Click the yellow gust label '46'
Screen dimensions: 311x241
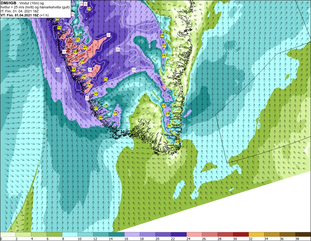click(75, 52)
